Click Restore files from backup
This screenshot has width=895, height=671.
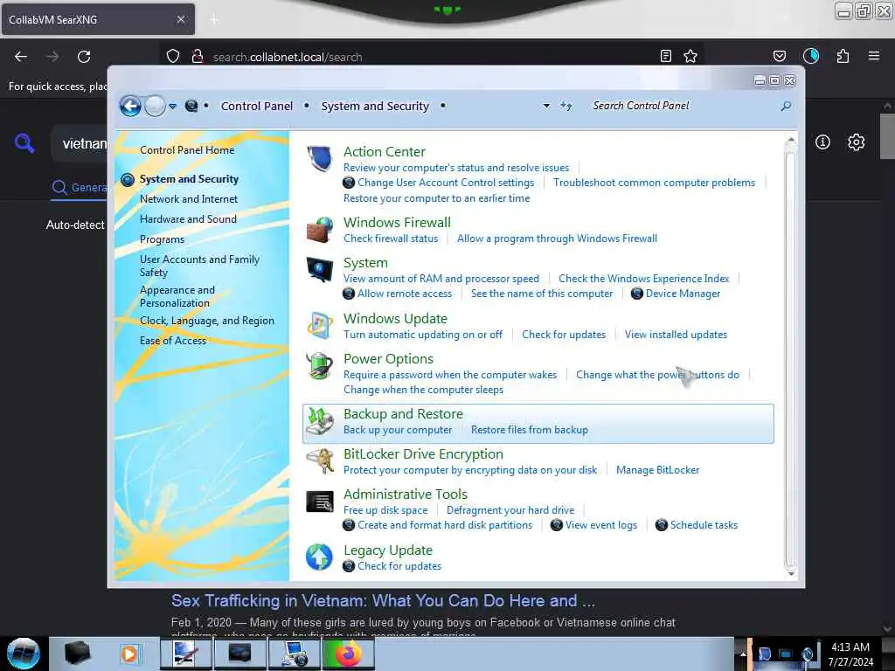(x=529, y=430)
